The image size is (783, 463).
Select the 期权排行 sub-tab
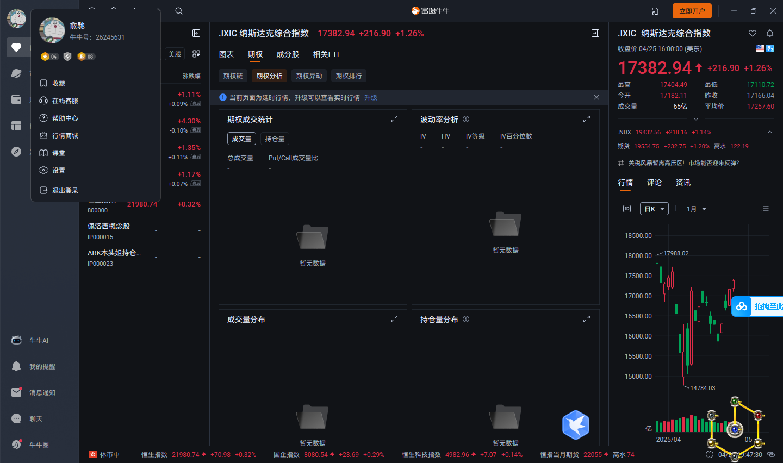coord(349,76)
